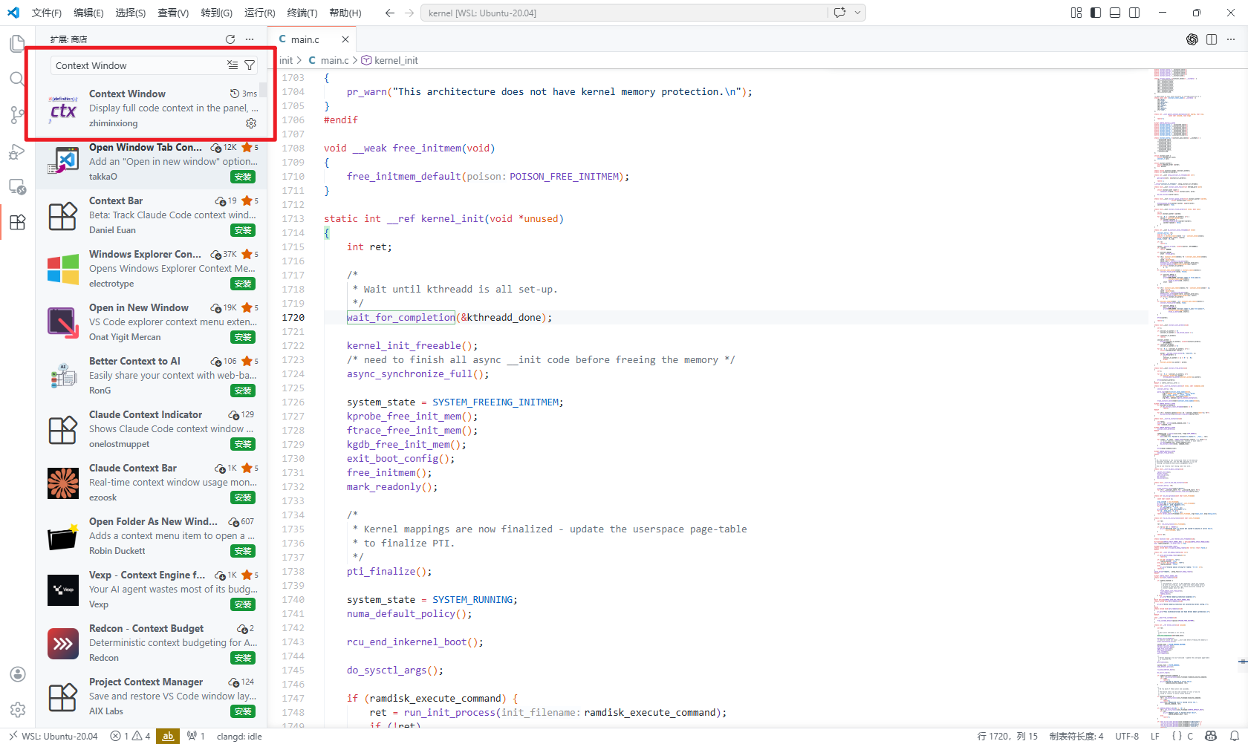Click the highlighted ab status bar item
The width and height of the screenshot is (1248, 744).
pos(168,736)
